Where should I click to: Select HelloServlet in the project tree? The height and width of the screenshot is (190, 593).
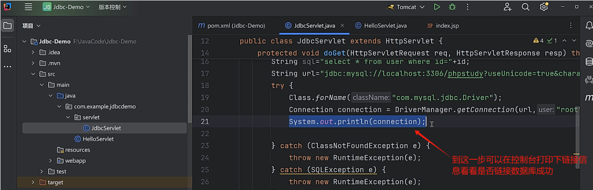pyautogui.click(x=98, y=139)
